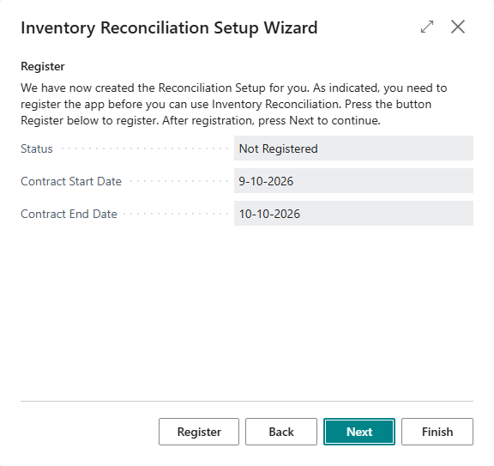Click the Register button
The image size is (494, 466).
tap(199, 432)
